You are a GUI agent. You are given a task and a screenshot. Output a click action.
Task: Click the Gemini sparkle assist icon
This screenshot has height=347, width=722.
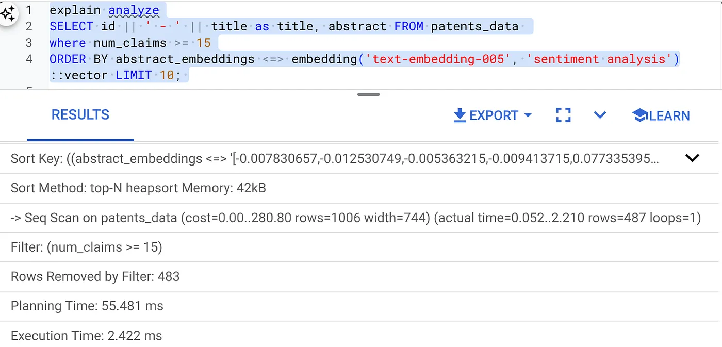[x=8, y=13]
